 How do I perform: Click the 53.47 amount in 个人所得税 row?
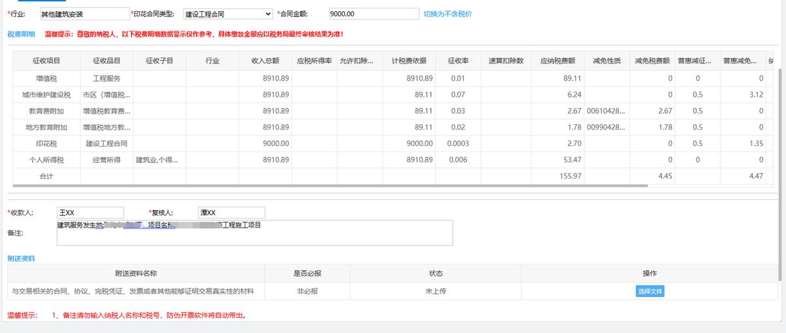(x=572, y=160)
